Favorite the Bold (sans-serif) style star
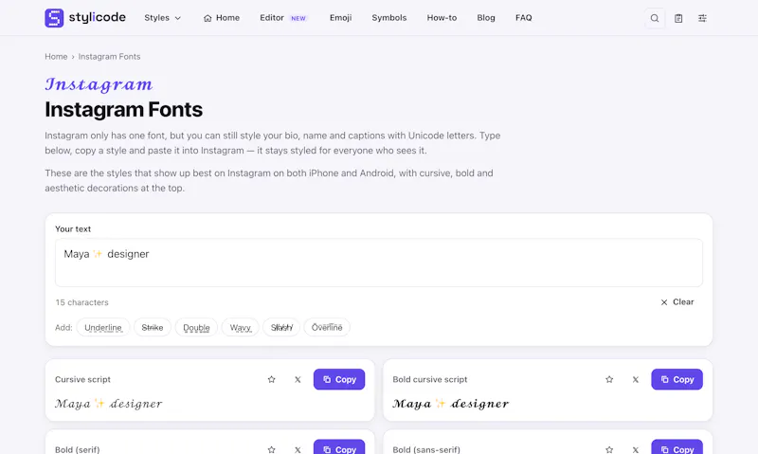Viewport: 758px width, 454px height. (x=609, y=449)
